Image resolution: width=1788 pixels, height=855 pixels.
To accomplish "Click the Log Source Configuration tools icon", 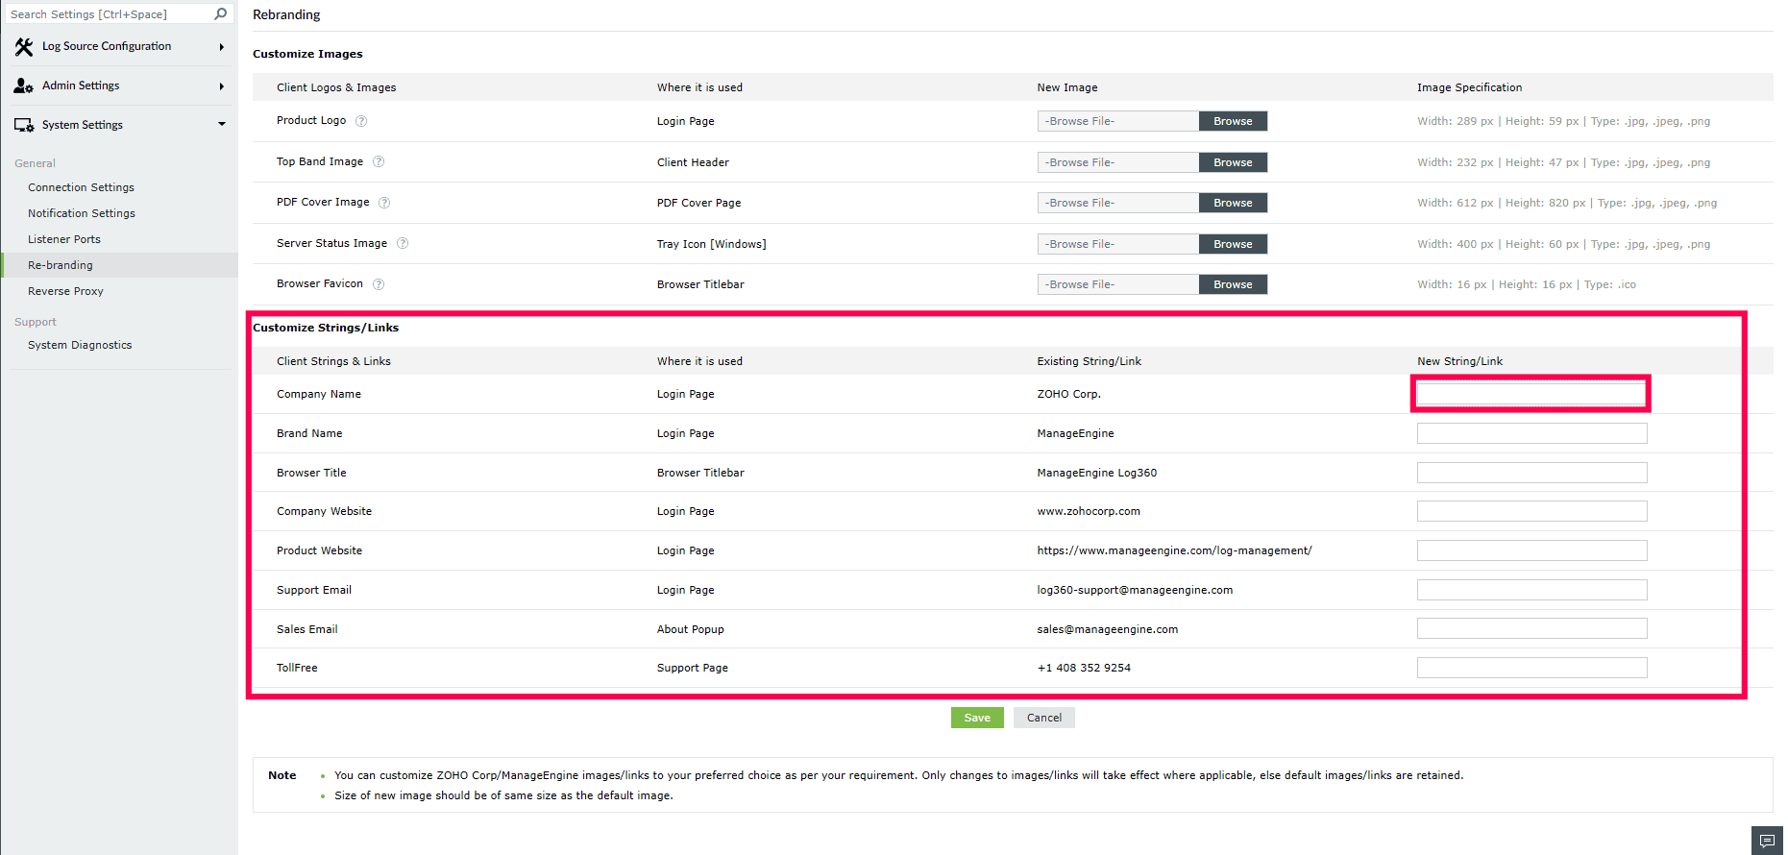I will [x=24, y=46].
